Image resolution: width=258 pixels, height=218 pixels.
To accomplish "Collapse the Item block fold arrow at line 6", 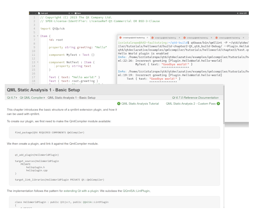I will pyautogui.click(x=38, y=36).
